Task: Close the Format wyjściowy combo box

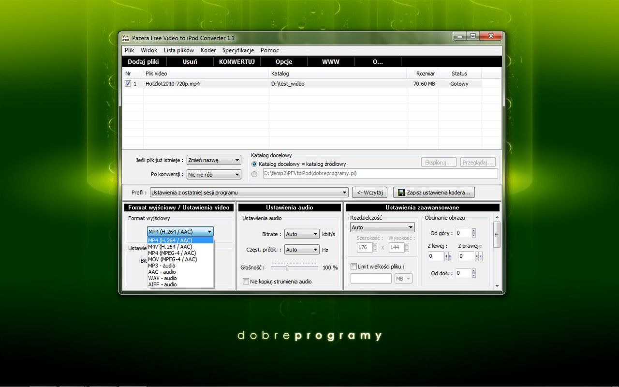Action: click(x=180, y=232)
